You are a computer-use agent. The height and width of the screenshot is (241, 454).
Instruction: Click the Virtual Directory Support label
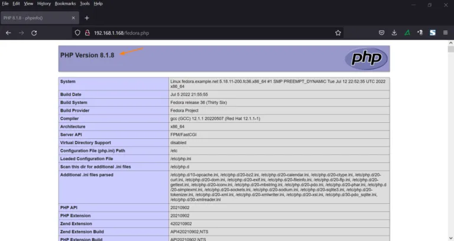(85, 142)
